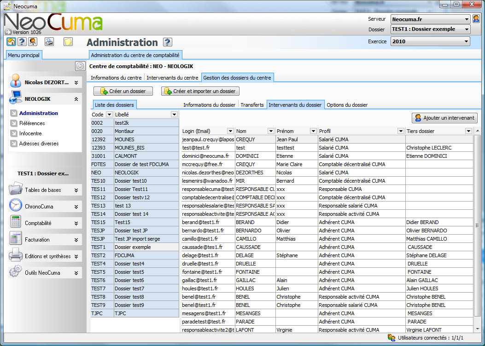Screen dimensions: 485x346
Task: Open the Login (Email) column filter dropdown
Action: pos(230,131)
